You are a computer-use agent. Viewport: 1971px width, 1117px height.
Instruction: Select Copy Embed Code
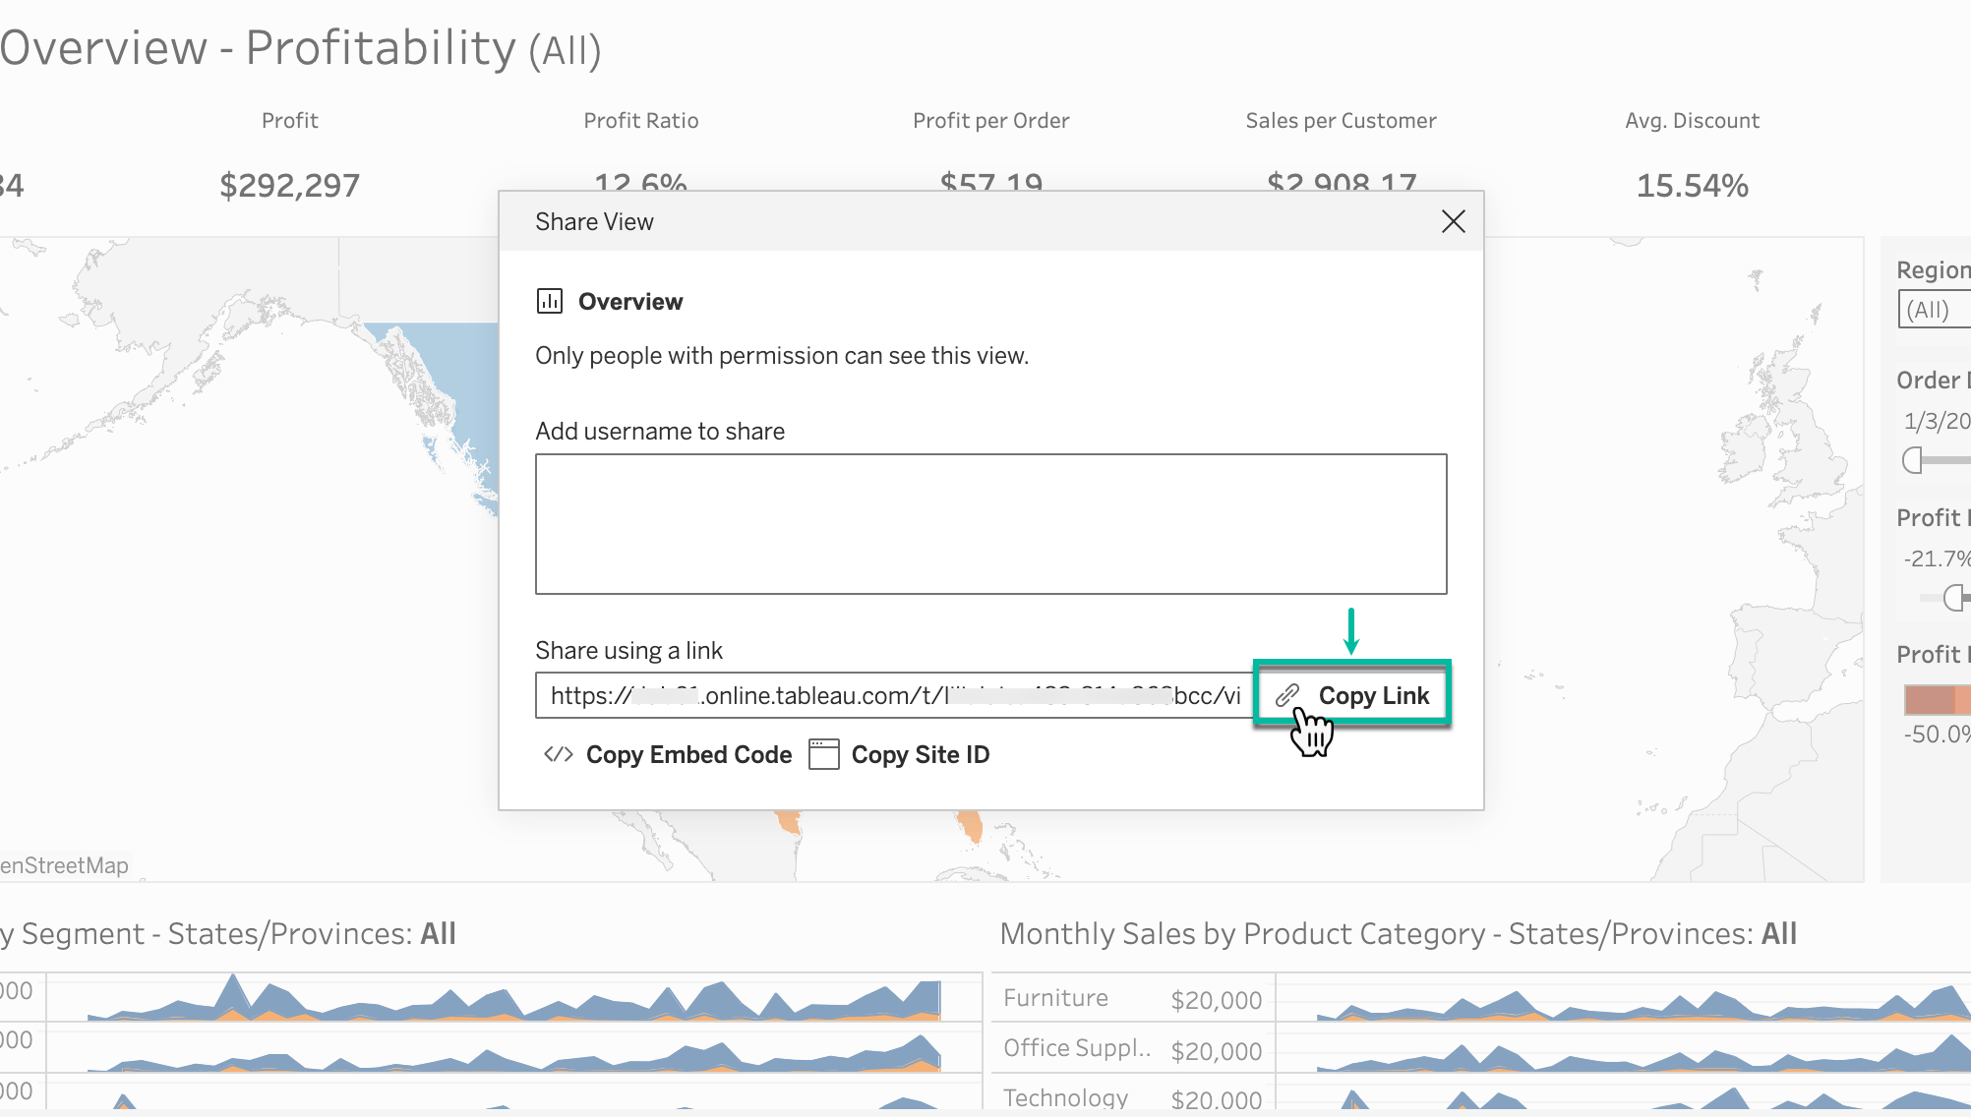[688, 754]
